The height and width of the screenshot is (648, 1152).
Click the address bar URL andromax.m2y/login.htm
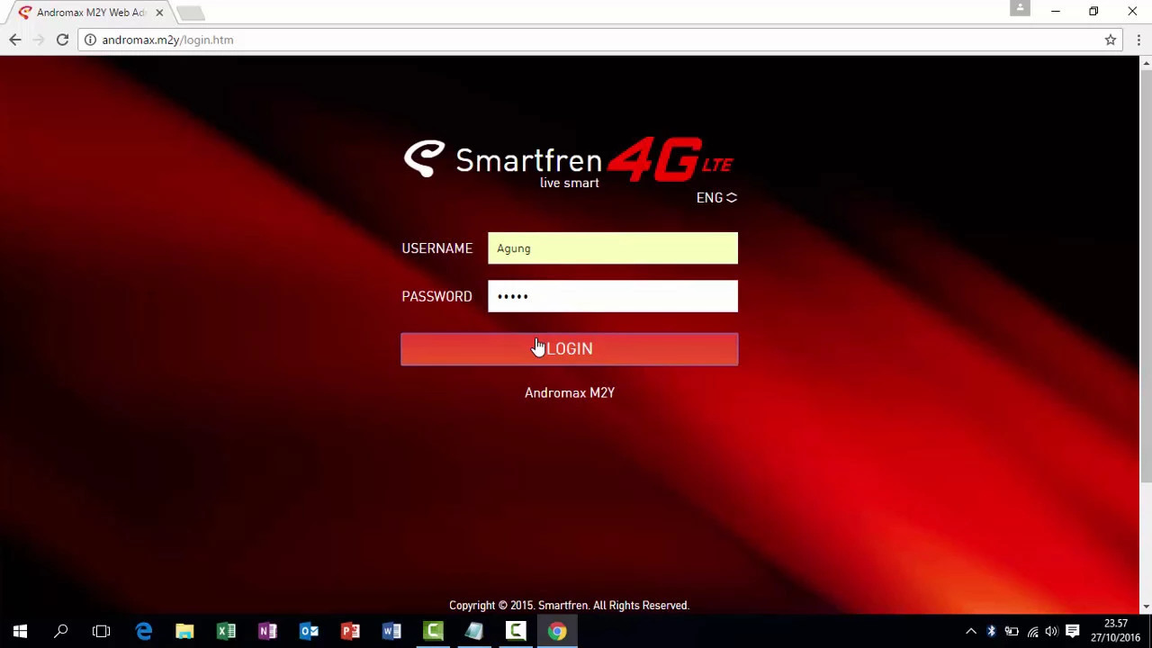(x=167, y=40)
